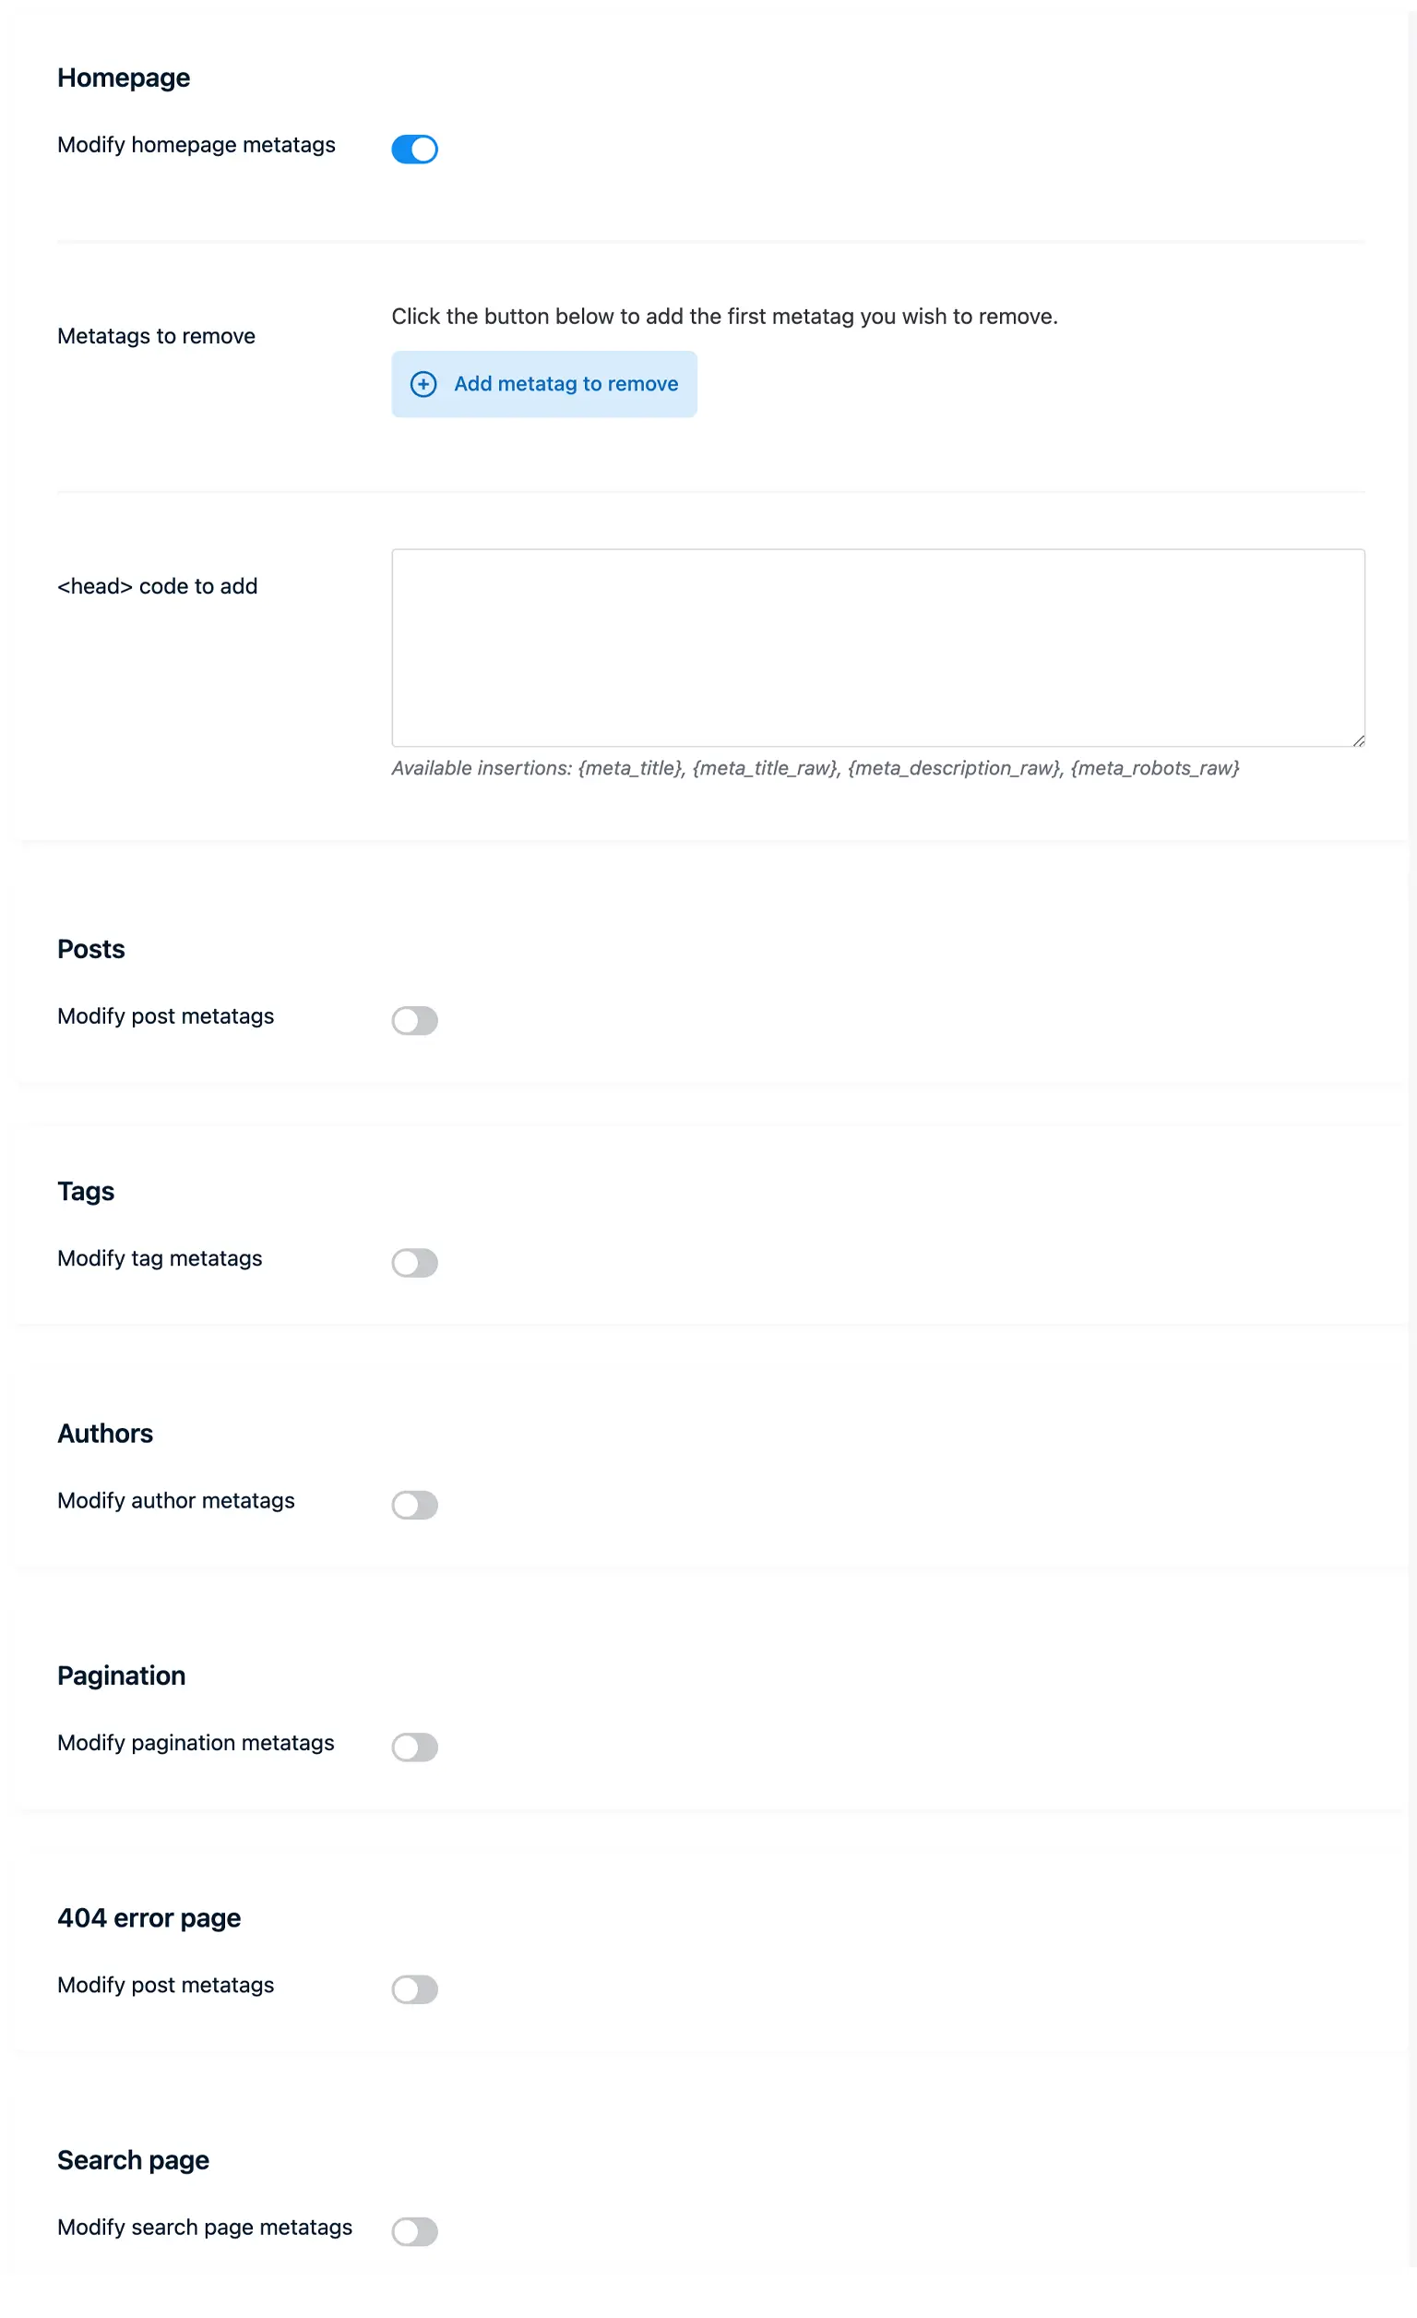Click the Posts section heading
The image size is (1417, 2318).
[x=90, y=948]
